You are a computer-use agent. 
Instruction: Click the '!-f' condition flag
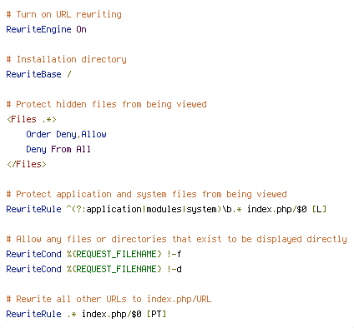coord(174,254)
